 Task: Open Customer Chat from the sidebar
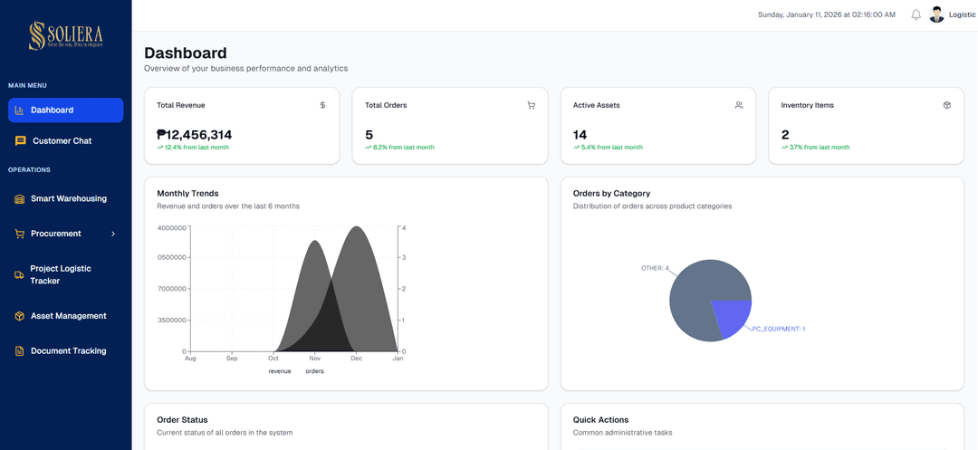tap(62, 141)
